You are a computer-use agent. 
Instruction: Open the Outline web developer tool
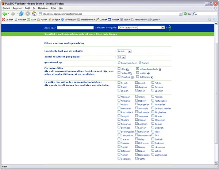tap(101, 20)
